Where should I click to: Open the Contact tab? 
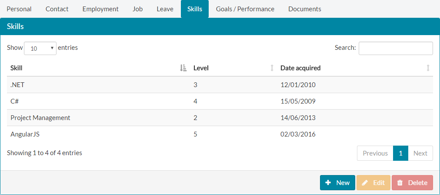coord(57,9)
